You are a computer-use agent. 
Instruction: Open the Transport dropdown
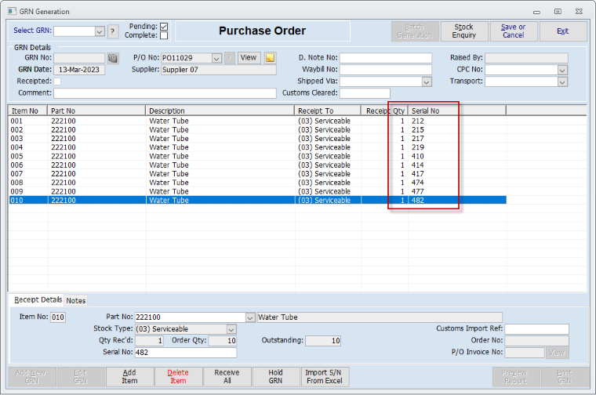click(x=562, y=82)
